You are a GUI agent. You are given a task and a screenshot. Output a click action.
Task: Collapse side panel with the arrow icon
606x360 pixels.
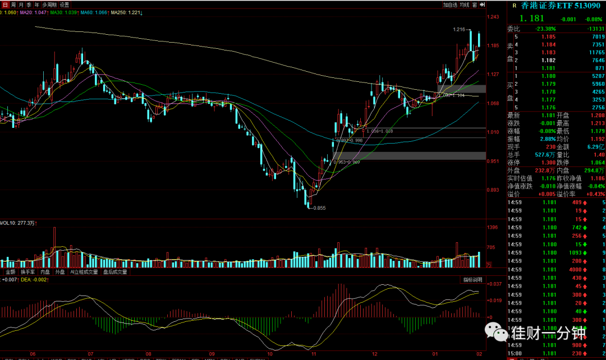click(482, 4)
